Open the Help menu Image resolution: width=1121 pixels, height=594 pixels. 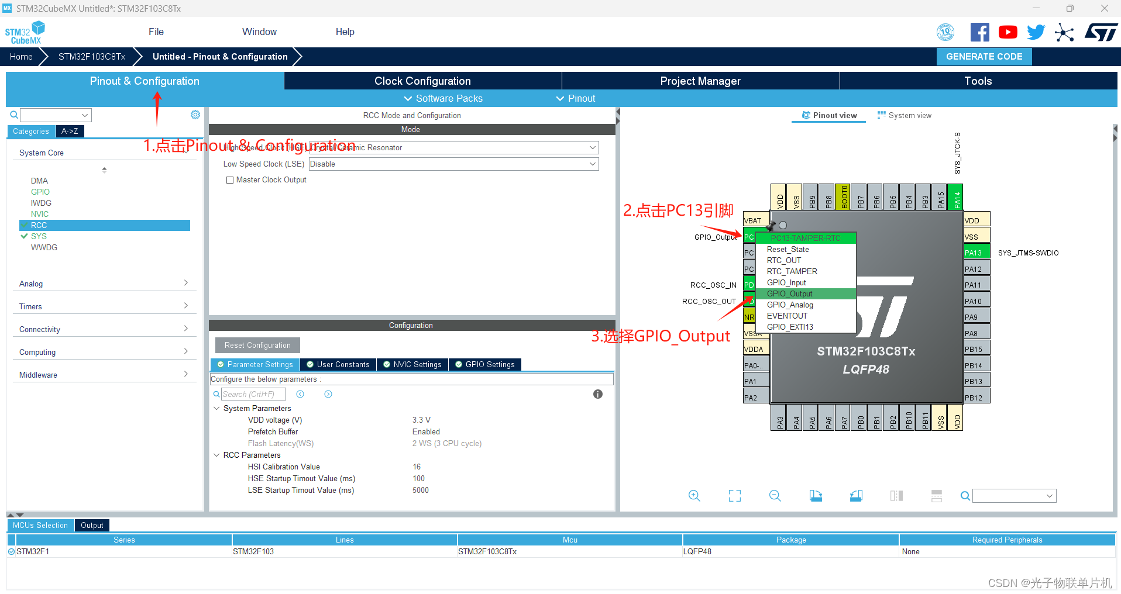pos(345,32)
